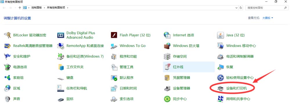The height and width of the screenshot is (105, 290).
Task: Click the 家庭组 homegroup icon
Action: (8, 78)
